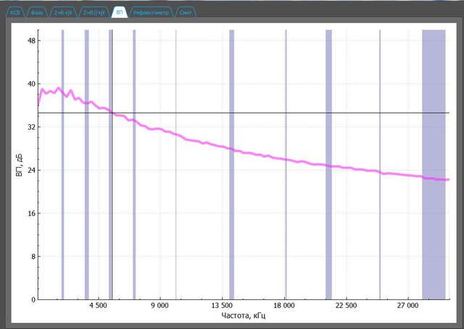
Task: Switch to the КСВ tab
Action: pyautogui.click(x=14, y=13)
